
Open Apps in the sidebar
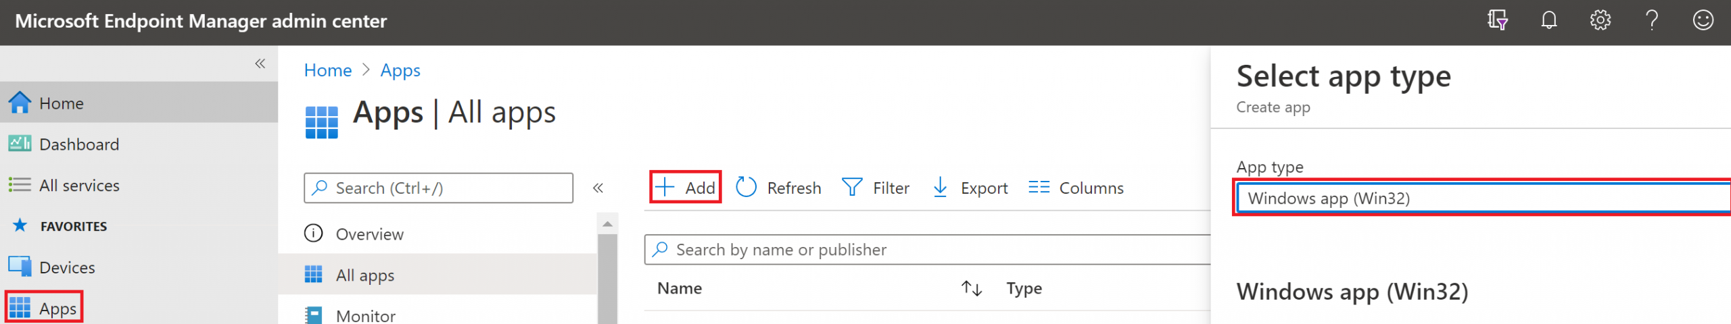pyautogui.click(x=139, y=308)
